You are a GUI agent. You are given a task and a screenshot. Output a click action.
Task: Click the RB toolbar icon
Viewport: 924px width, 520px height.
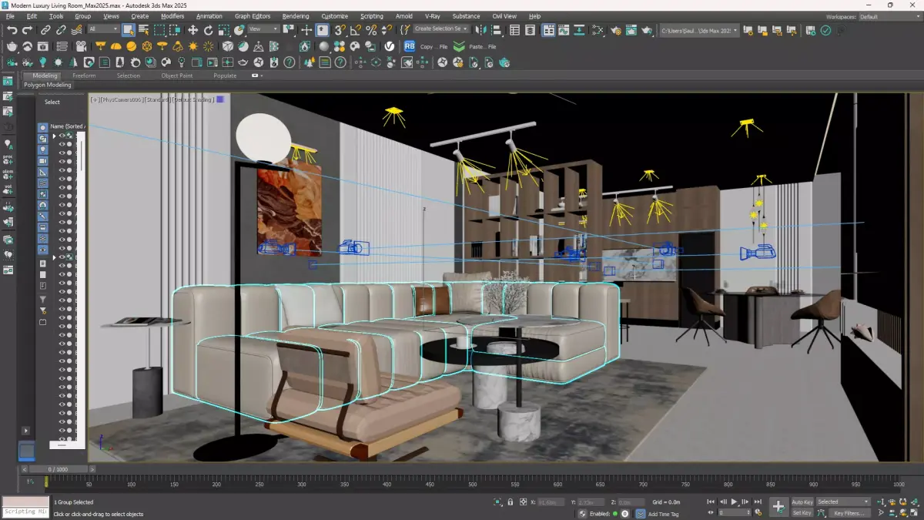coord(410,46)
